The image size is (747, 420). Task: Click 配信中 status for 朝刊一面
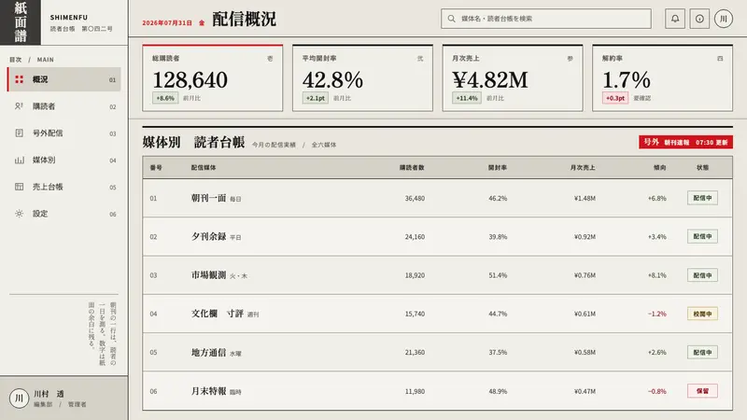click(x=702, y=198)
